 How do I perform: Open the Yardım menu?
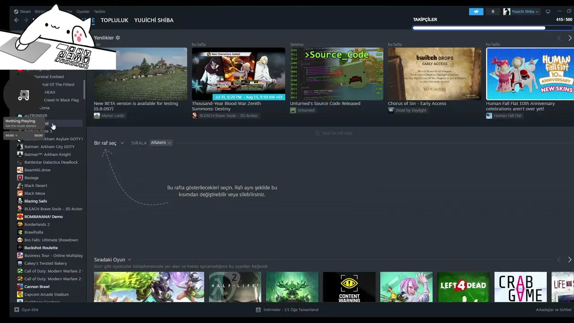point(100,12)
